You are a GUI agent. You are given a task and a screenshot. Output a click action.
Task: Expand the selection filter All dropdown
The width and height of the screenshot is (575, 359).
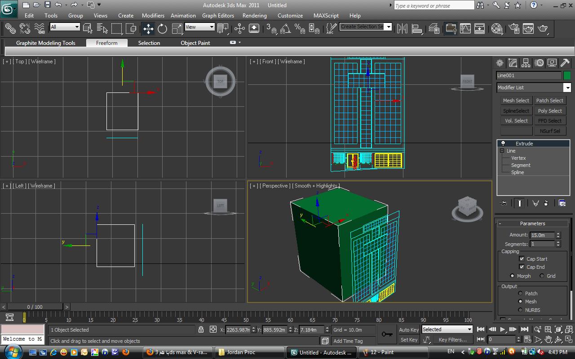point(76,27)
